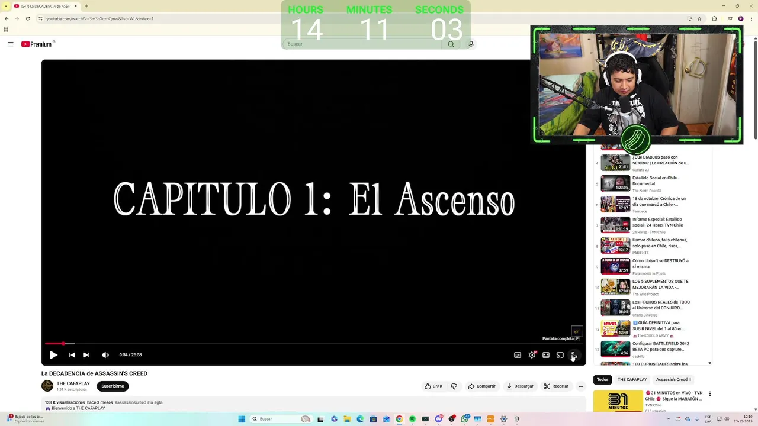Open Spotify from the taskbar
758x426 pixels.
(x=412, y=419)
